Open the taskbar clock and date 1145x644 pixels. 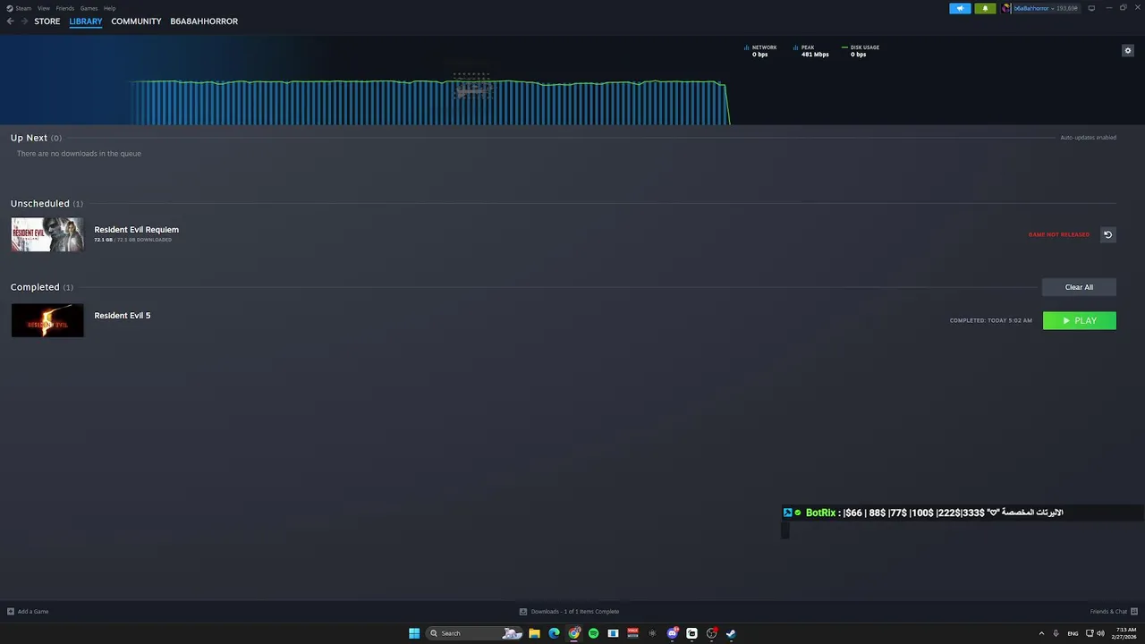[1124, 633]
